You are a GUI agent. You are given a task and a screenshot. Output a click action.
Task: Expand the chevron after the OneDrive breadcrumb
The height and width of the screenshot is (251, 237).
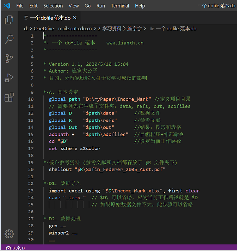[x=95, y=29]
